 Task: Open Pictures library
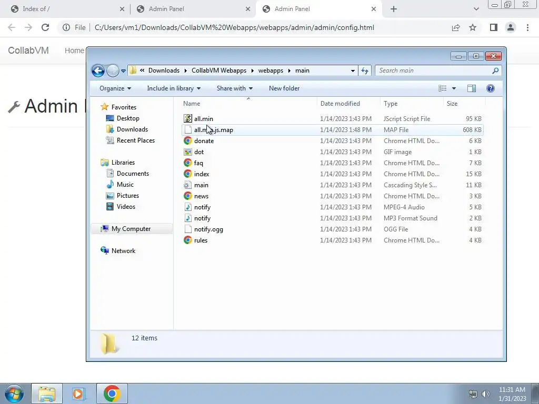(x=123, y=196)
